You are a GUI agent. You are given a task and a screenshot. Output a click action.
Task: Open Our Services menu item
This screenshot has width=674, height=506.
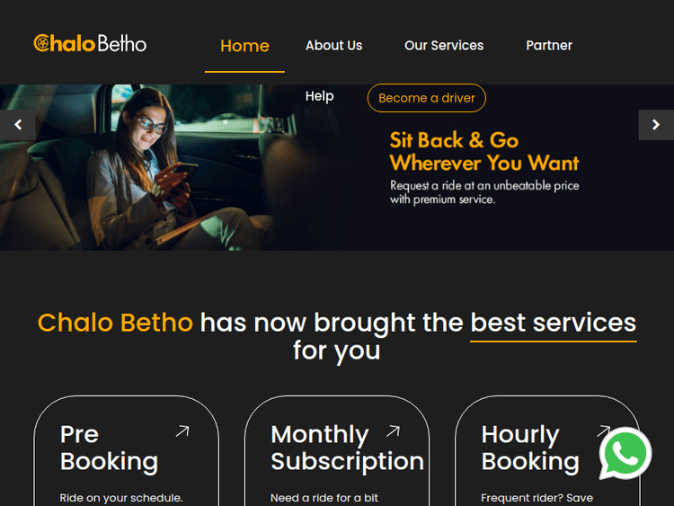[x=444, y=45]
